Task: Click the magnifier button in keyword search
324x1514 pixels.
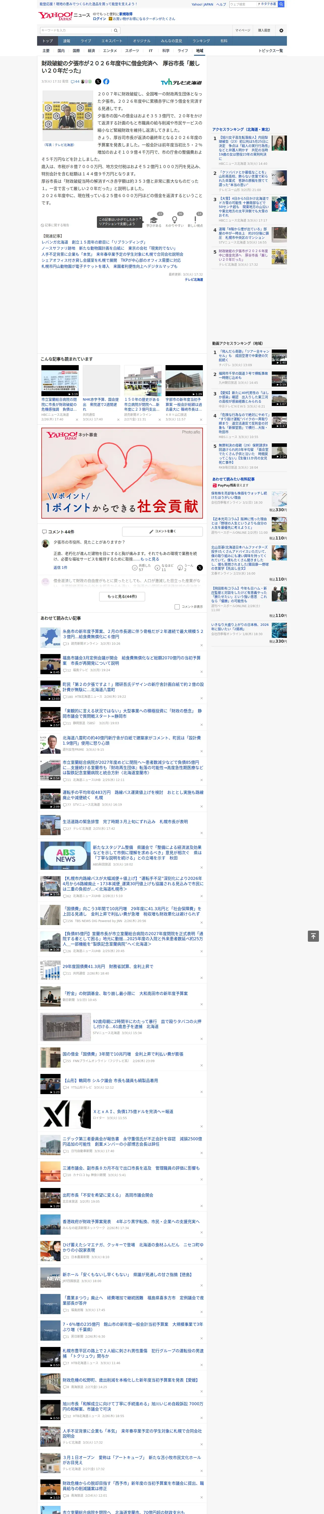Action: (116, 31)
